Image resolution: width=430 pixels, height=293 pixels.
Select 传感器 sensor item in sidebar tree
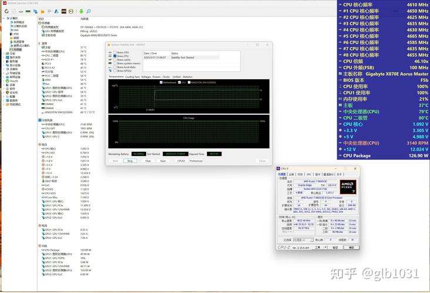coord(17,50)
